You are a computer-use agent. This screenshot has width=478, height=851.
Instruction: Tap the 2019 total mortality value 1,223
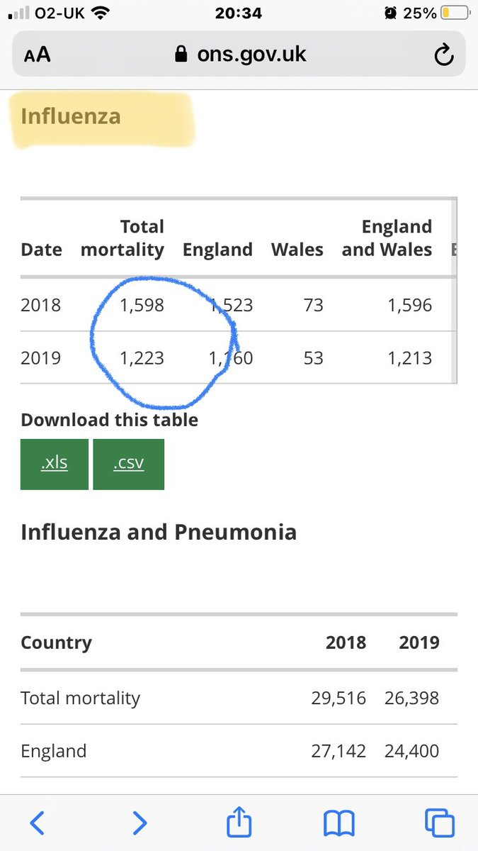pos(142,358)
